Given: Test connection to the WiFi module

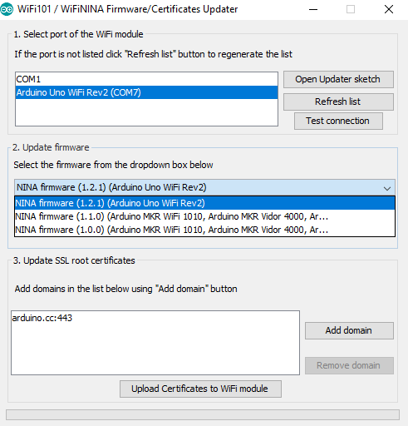Looking at the screenshot, I should [x=338, y=121].
